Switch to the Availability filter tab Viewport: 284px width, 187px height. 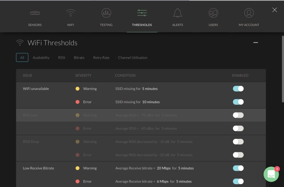[41, 58]
